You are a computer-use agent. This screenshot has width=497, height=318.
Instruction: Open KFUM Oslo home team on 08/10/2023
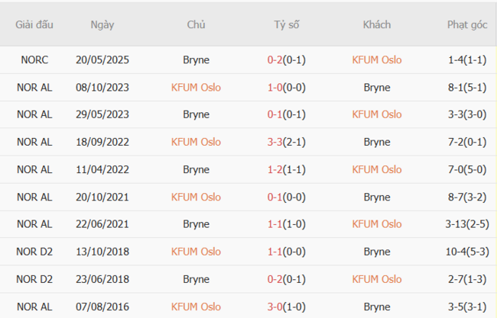(196, 87)
